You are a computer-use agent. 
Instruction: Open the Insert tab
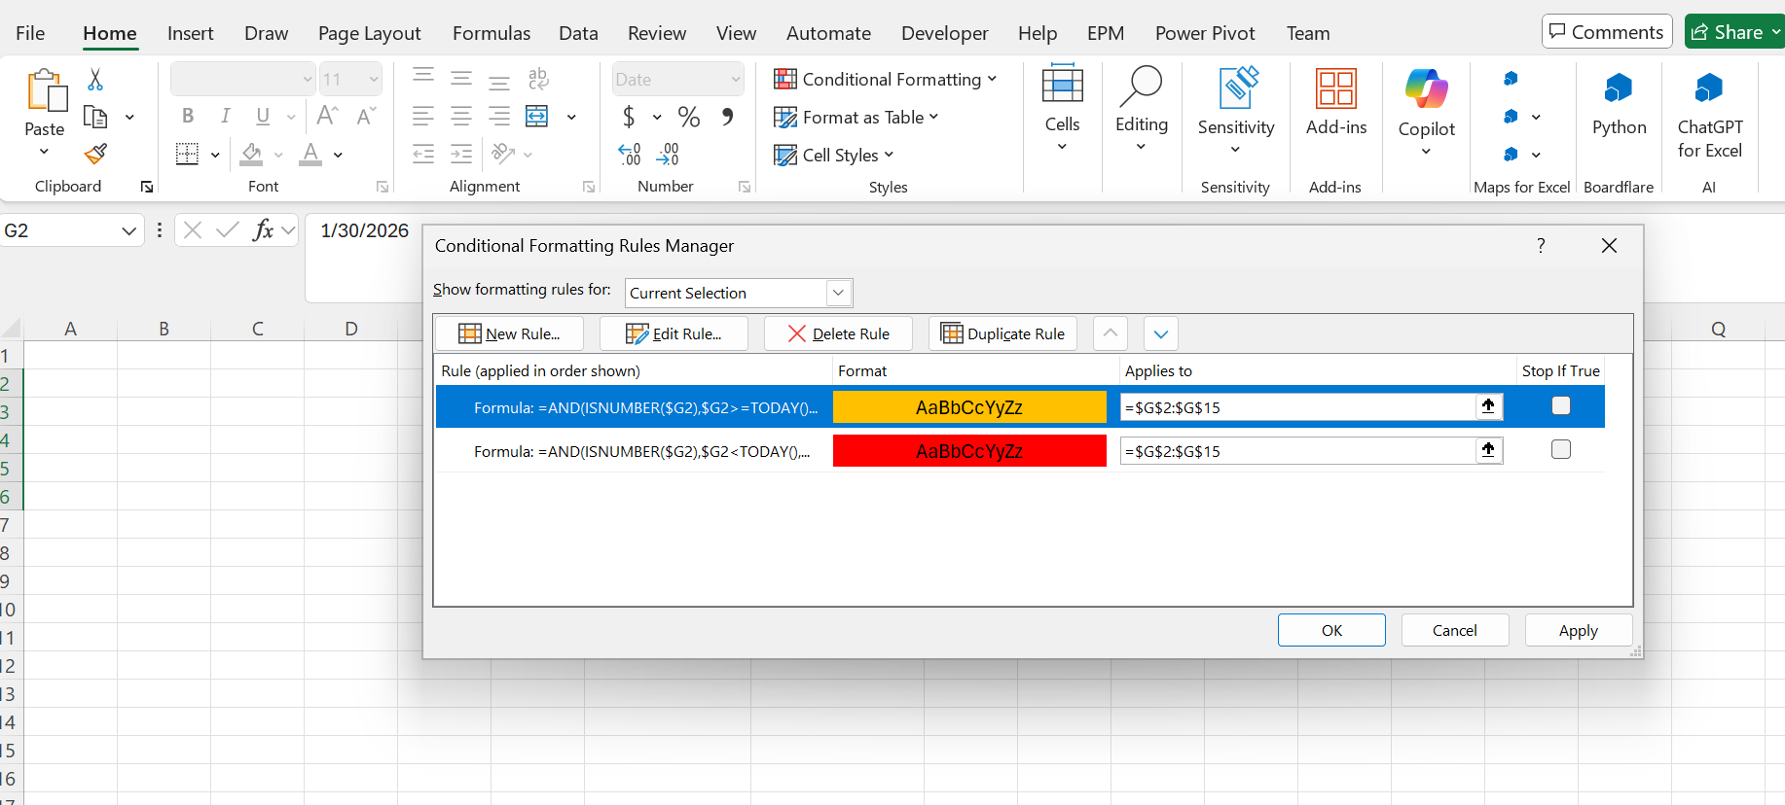(190, 33)
